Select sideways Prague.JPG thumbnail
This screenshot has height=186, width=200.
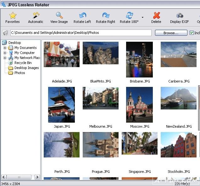(101, 145)
